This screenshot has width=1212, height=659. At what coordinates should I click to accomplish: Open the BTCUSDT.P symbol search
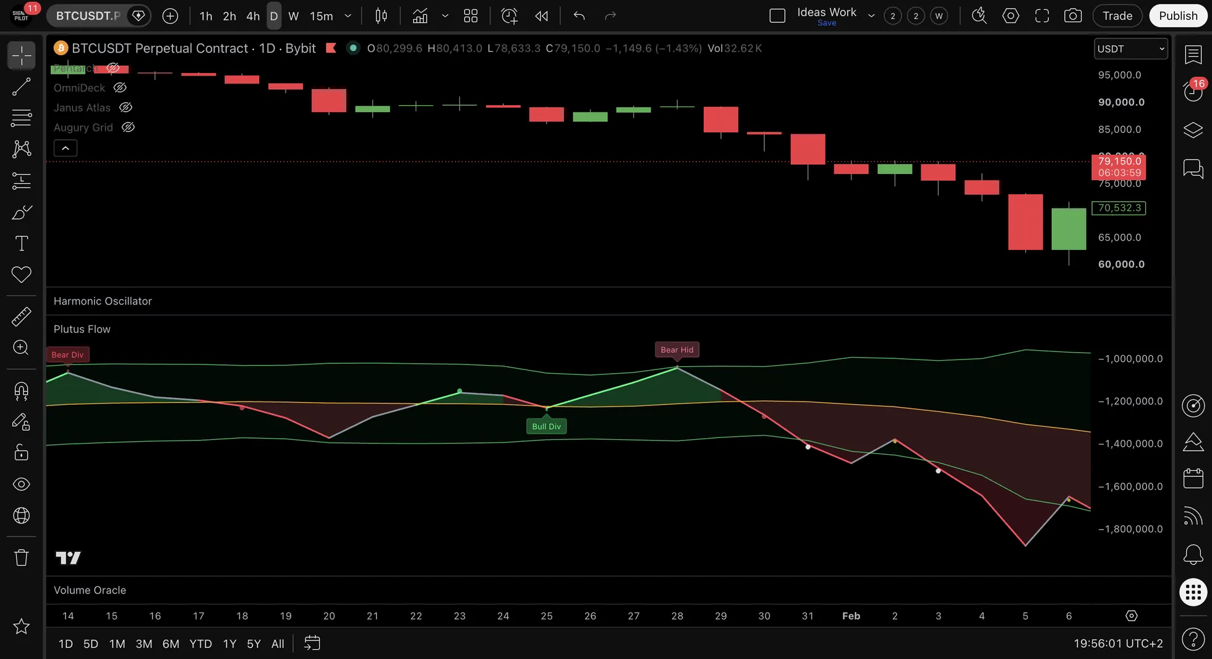click(x=88, y=15)
